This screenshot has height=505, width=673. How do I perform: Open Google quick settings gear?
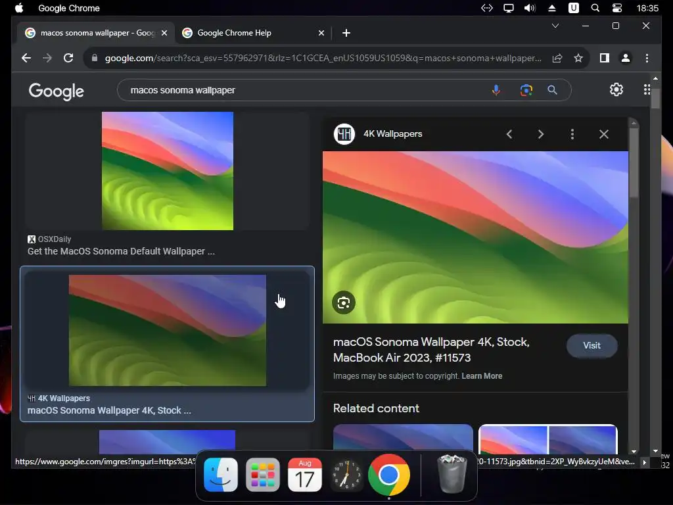click(x=616, y=89)
